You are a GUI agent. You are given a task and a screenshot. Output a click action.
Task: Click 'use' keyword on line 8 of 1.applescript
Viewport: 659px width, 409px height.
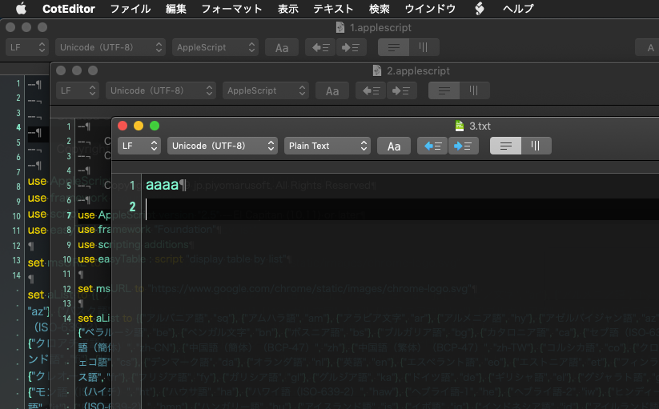(x=37, y=182)
